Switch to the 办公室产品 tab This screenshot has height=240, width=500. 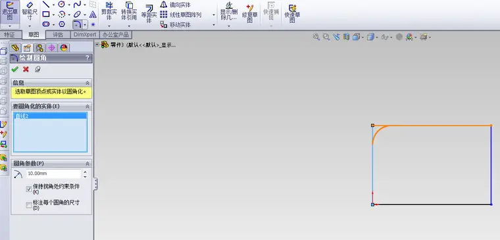click(x=116, y=34)
